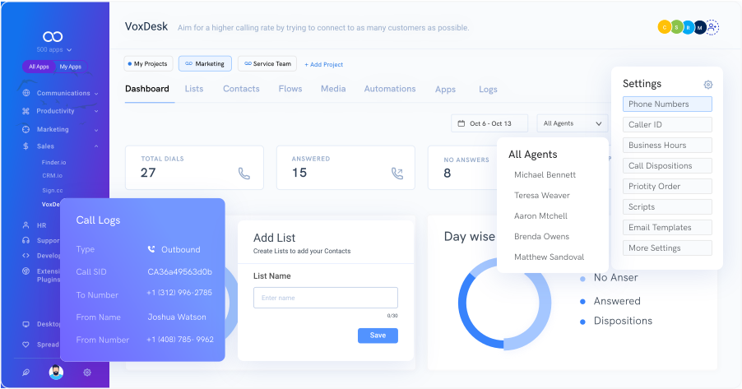Click the HR person icon in sidebar
742x389 pixels.
coord(26,225)
